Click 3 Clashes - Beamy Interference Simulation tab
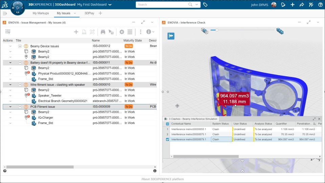Image resolution: width=325 pixels, height=183 pixels. click(191, 119)
